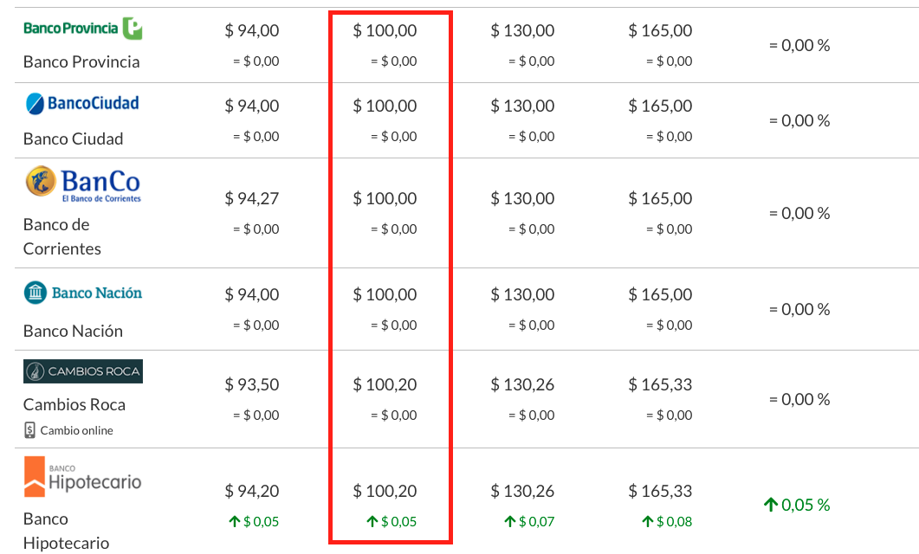Screen dimensions: 919x554
Task: Select the Banco Nación text label
Action: (74, 331)
